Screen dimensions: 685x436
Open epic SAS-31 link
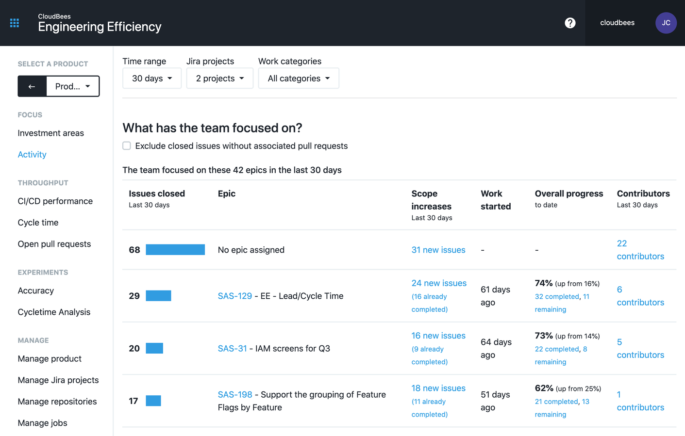tap(233, 348)
